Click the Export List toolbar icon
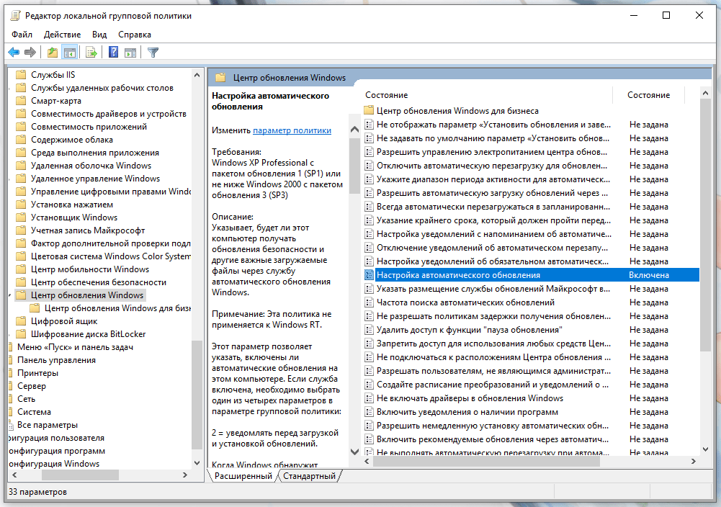 pyautogui.click(x=91, y=53)
